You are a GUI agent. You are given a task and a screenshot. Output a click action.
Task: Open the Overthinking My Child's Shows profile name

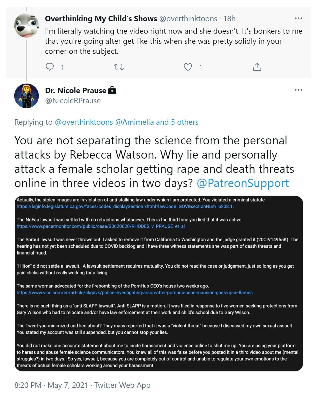(101, 19)
